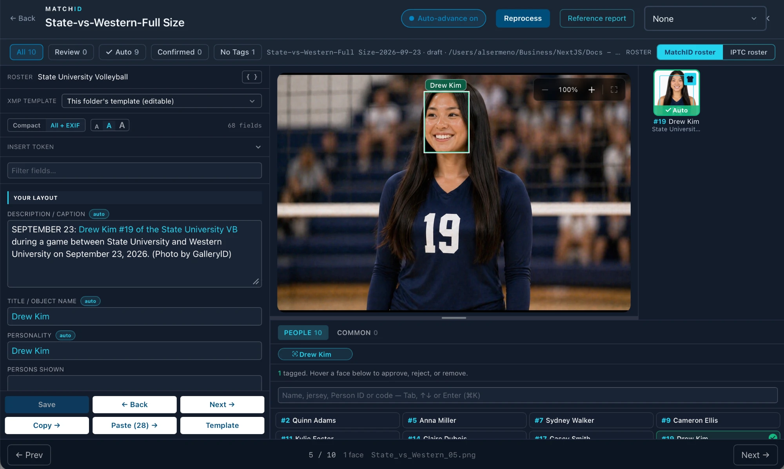Select the medium font size A
The width and height of the screenshot is (784, 469).
point(109,125)
